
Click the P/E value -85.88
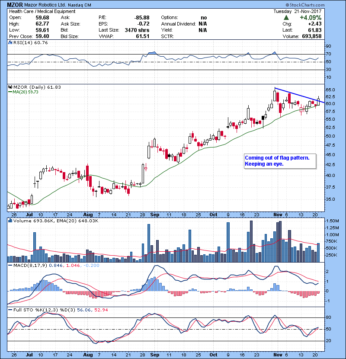(x=142, y=18)
